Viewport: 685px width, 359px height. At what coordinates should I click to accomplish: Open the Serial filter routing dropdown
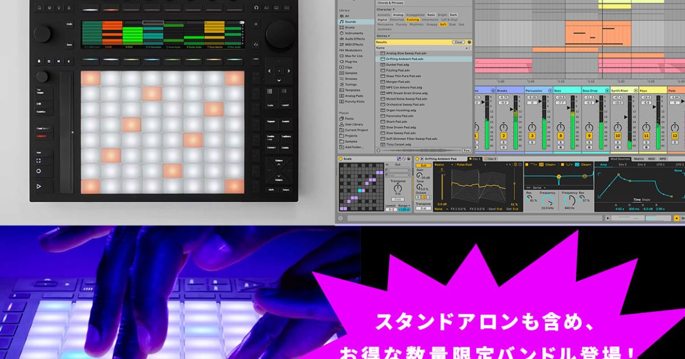tap(536, 187)
